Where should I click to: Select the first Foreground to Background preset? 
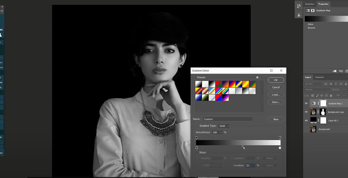(x=198, y=84)
